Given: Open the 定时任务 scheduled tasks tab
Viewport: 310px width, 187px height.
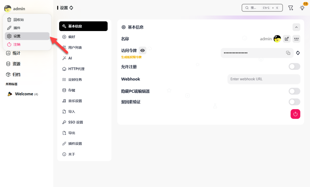Looking at the screenshot, I should tap(83, 80).
